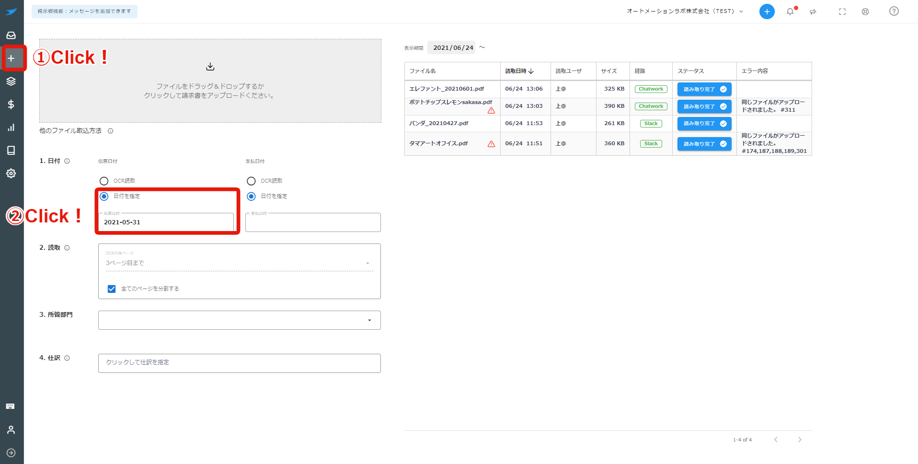
Task: Toggle fullscreen icon in header
Action: click(x=842, y=12)
